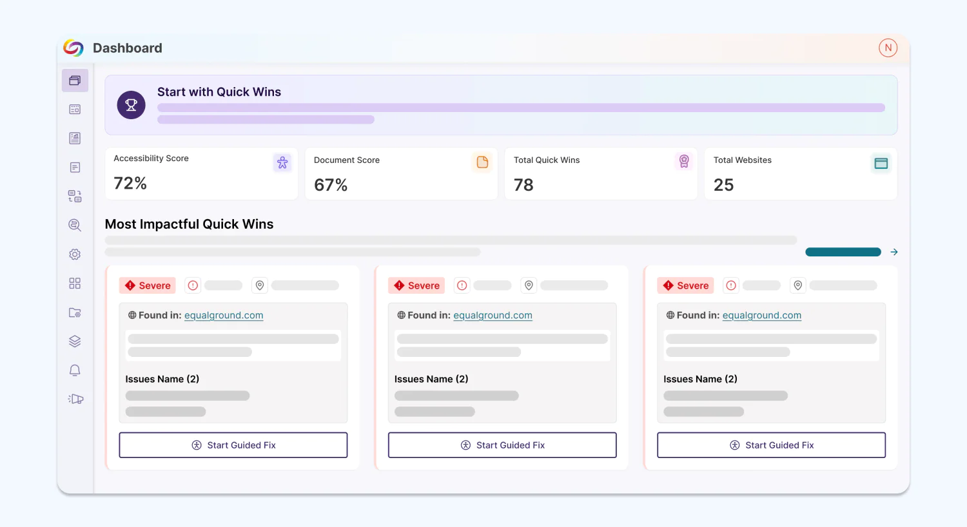The width and height of the screenshot is (967, 527).
Task: Click the alert circle icon in second card
Action: [462, 285]
